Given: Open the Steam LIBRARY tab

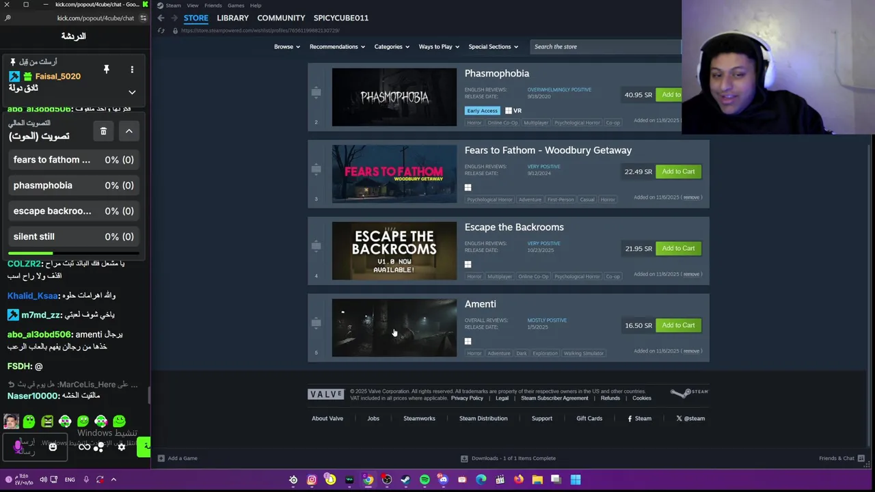Looking at the screenshot, I should coord(232,18).
